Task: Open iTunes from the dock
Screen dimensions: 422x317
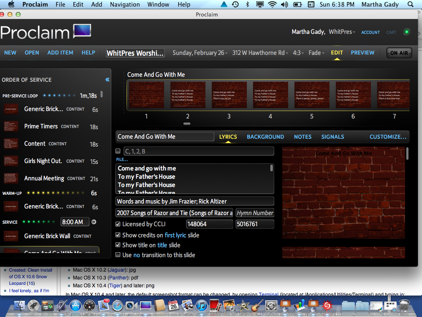Action: click(x=202, y=306)
